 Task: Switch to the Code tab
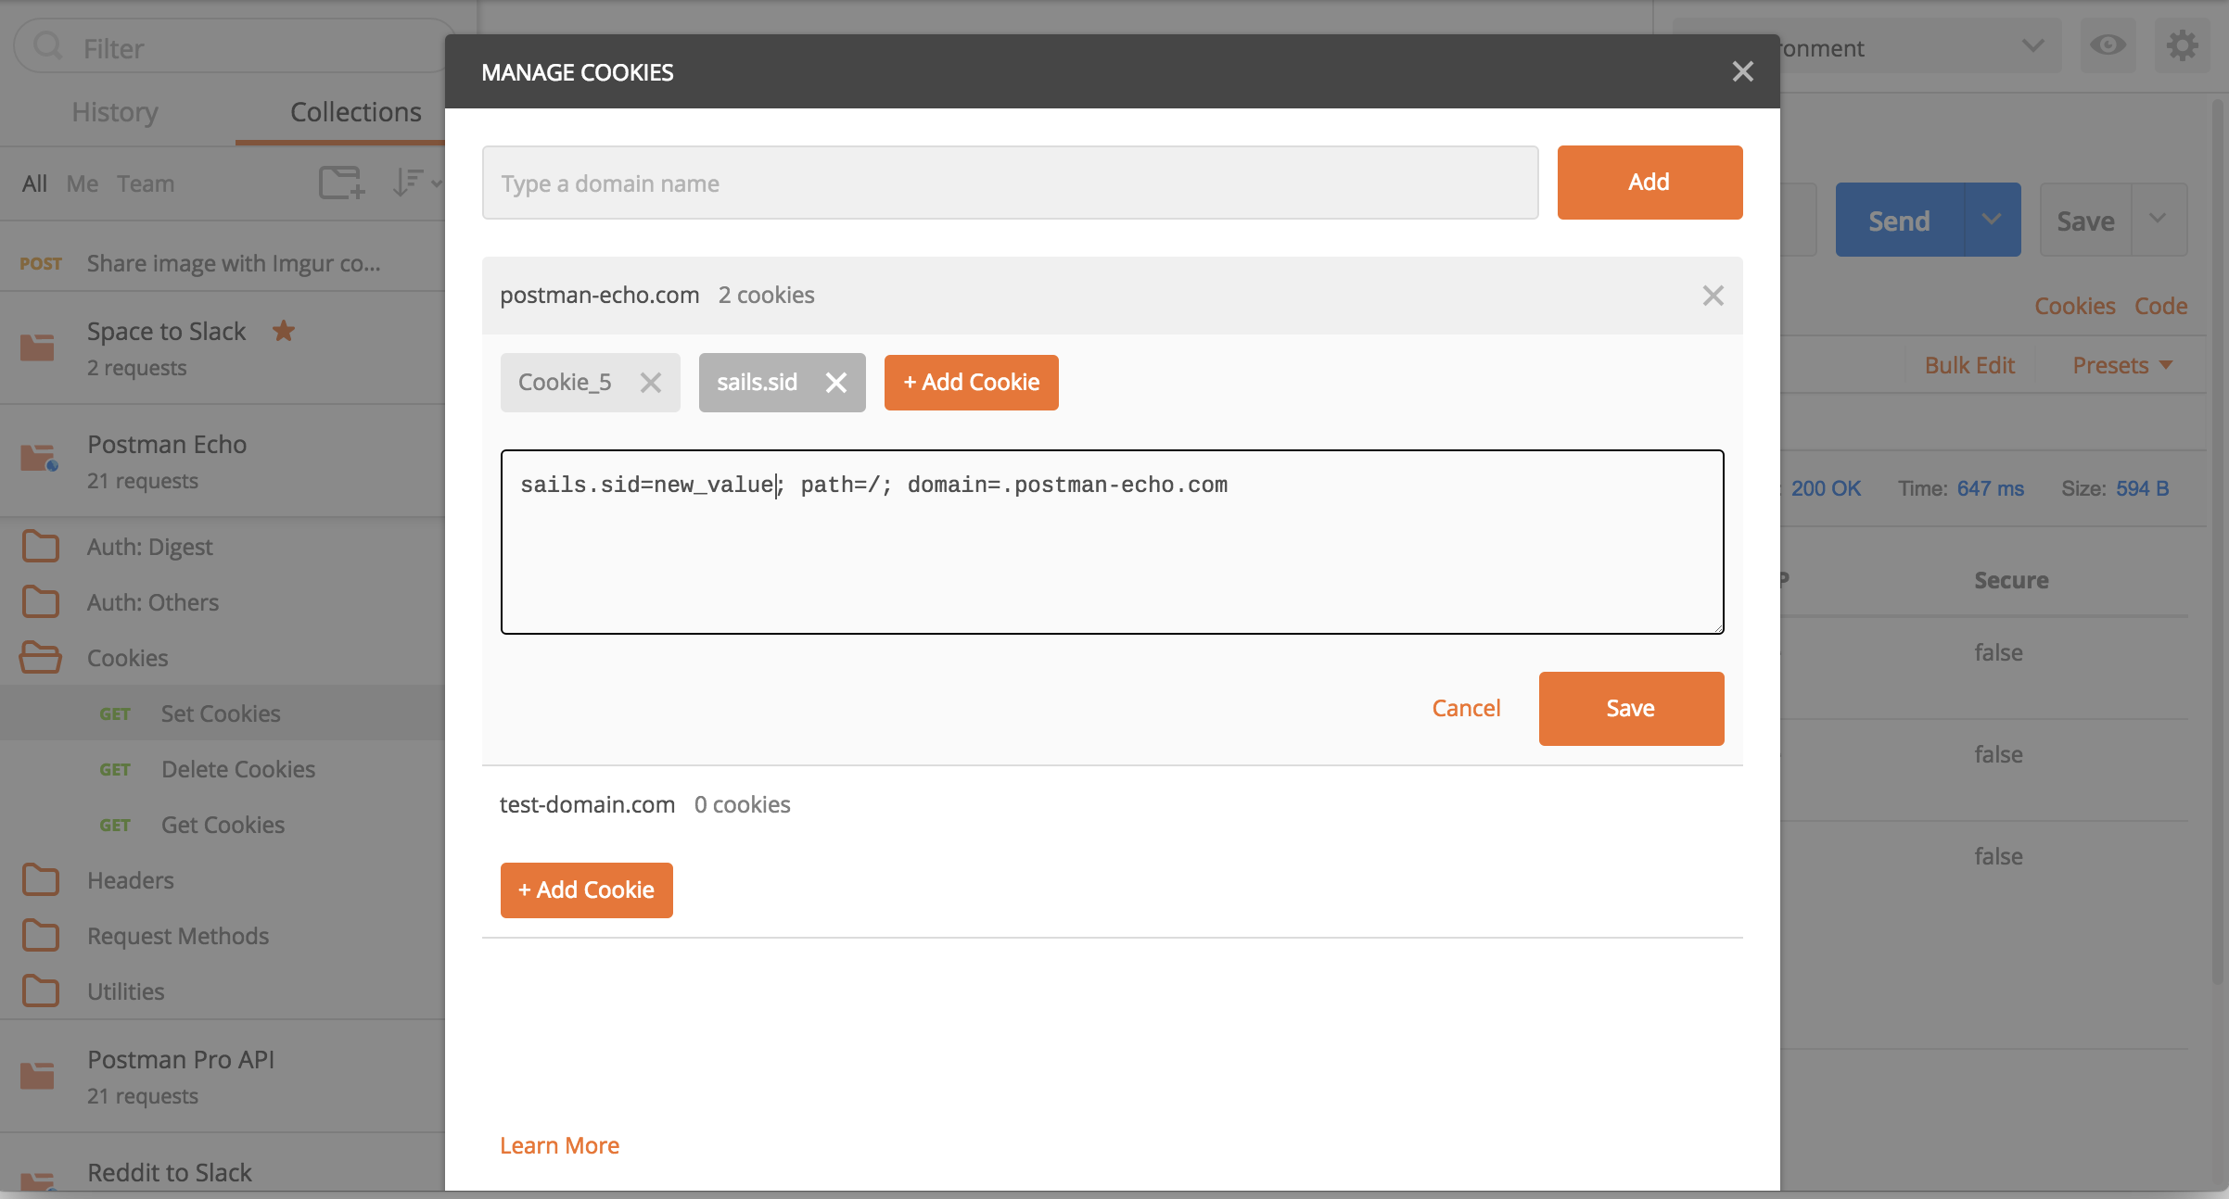tap(2160, 305)
